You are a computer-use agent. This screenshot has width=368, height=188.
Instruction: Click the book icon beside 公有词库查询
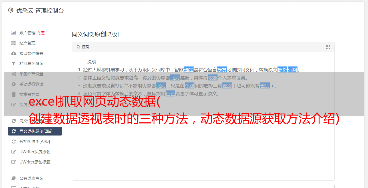coord(13,178)
